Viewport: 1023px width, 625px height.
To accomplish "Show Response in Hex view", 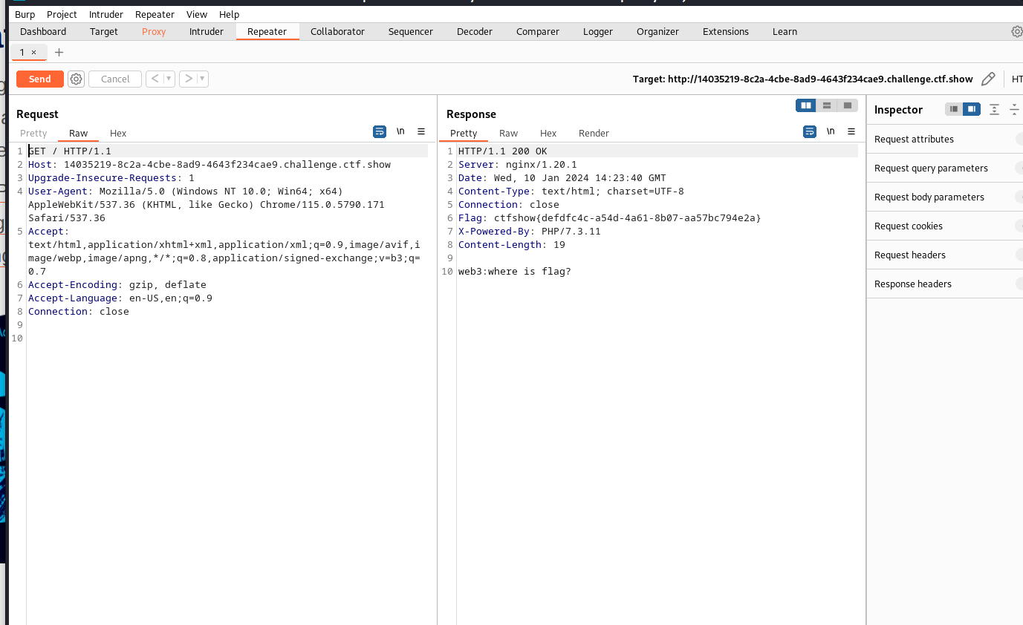I will pyautogui.click(x=548, y=133).
